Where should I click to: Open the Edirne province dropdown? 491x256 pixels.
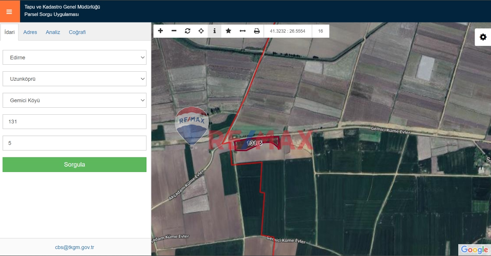74,57
